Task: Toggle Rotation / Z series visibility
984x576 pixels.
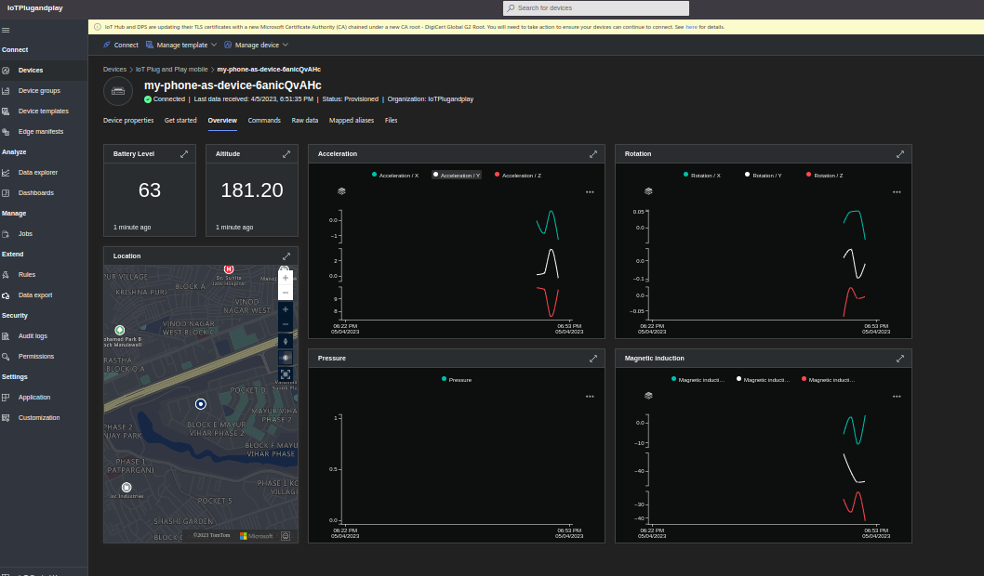Action: [825, 175]
